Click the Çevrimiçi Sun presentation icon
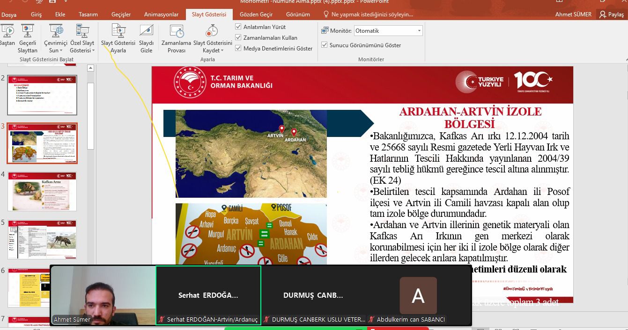The width and height of the screenshot is (628, 330). tap(56, 31)
